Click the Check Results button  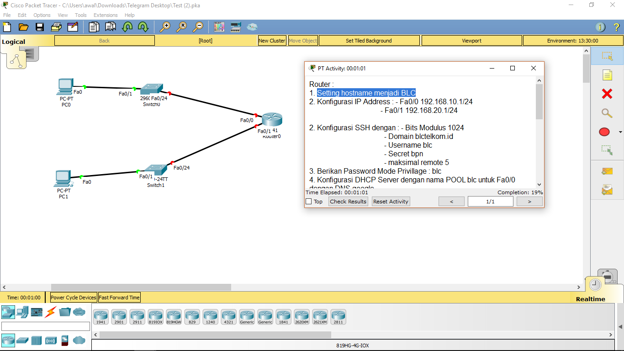[348, 202]
